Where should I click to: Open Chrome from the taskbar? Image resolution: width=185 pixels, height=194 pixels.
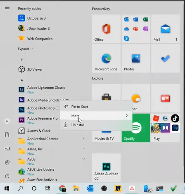tap(62, 188)
